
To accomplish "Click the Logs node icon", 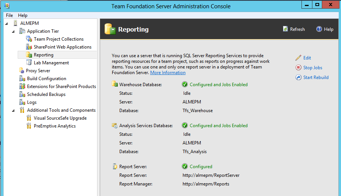I will pyautogui.click(x=22, y=102).
